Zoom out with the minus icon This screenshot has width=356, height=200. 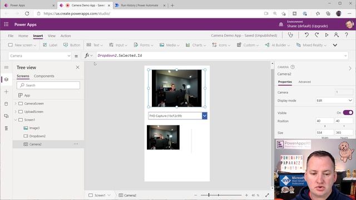click(195, 195)
